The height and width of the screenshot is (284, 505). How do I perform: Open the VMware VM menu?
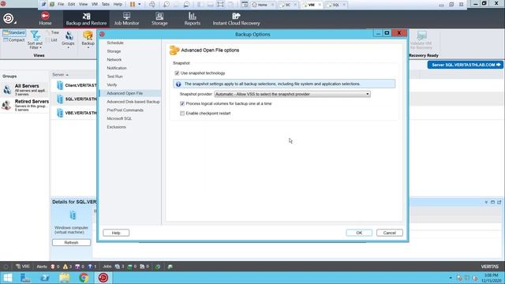[95, 4]
